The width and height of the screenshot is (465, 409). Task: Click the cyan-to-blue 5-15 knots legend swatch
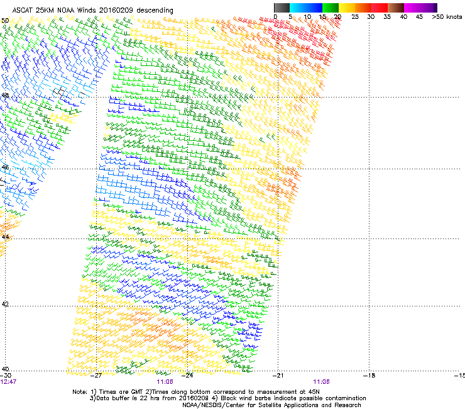pos(306,8)
